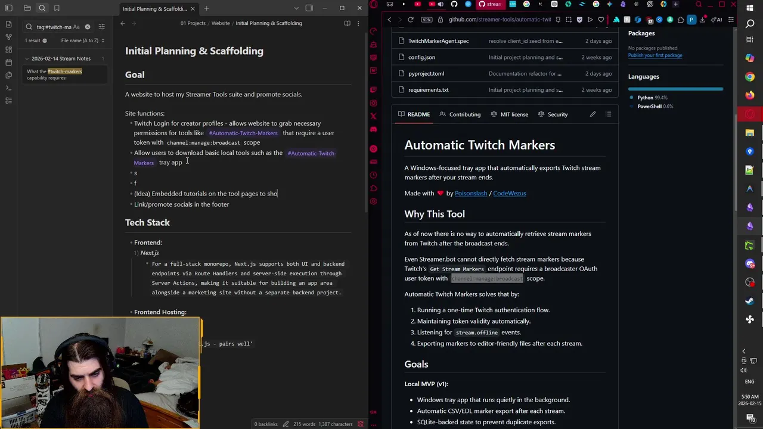Click the Obsidian pencil edit status icon
763x429 pixels.
(x=286, y=424)
